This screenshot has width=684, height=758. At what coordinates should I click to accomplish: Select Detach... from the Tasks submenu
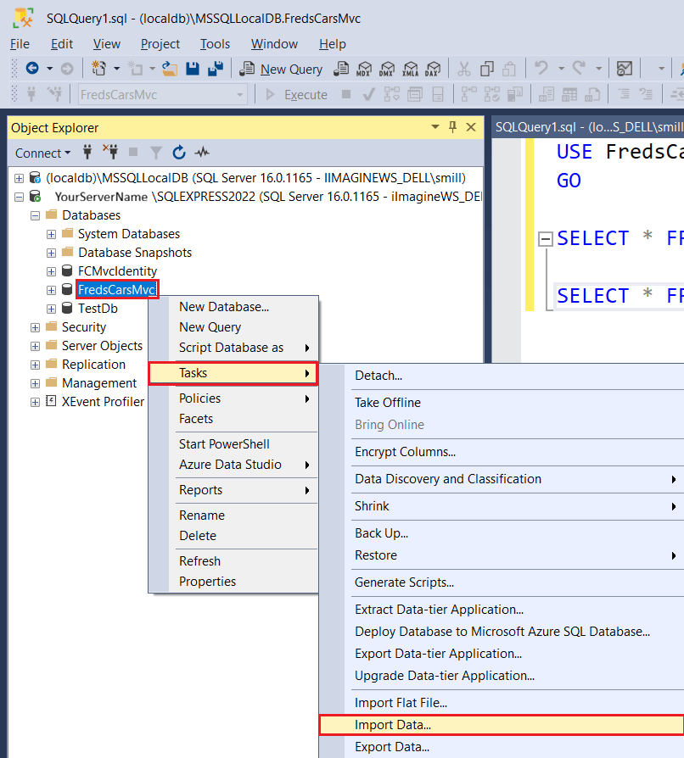pyautogui.click(x=502, y=376)
